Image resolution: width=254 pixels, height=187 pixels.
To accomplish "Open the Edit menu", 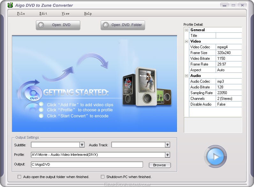I will 43,14.
